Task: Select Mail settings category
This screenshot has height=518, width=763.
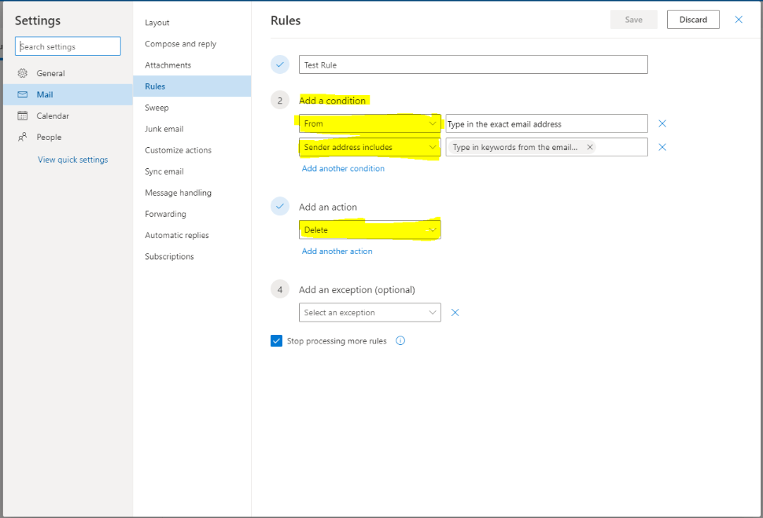Action: click(x=68, y=94)
